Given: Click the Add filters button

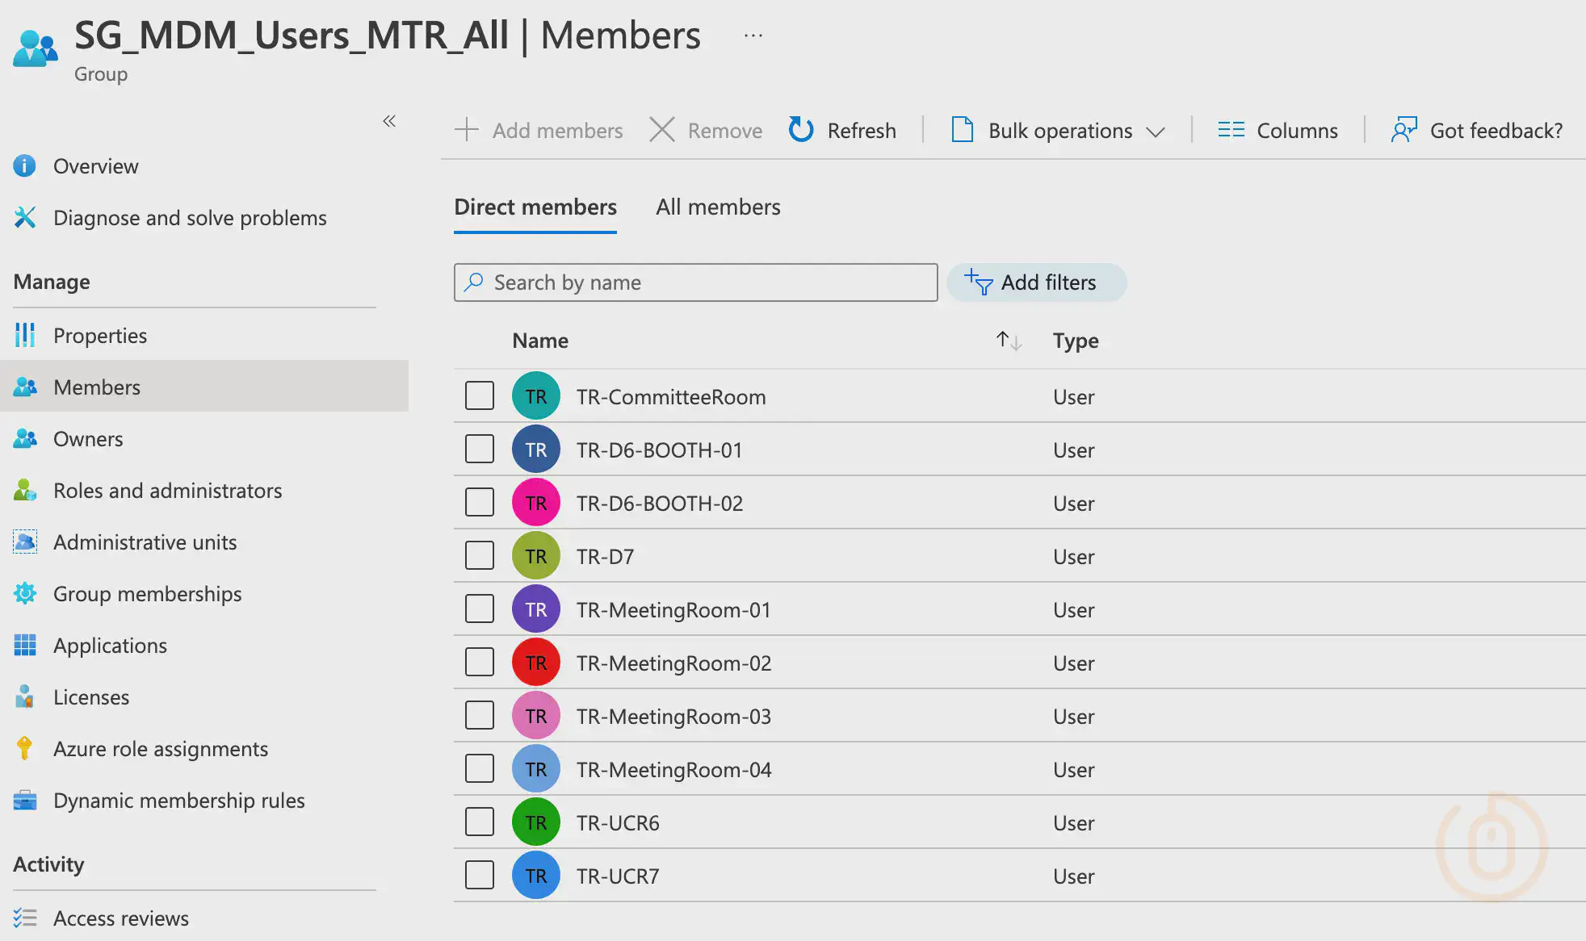Looking at the screenshot, I should pyautogui.click(x=1036, y=282).
